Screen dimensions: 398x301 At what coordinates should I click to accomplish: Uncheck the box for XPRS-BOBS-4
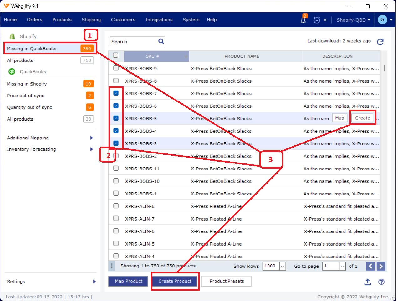tap(116, 131)
